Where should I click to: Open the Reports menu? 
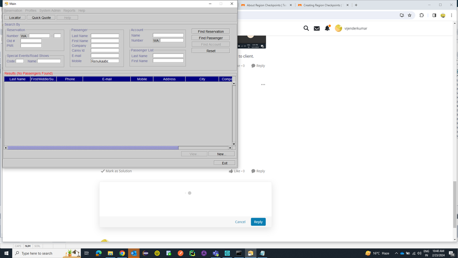(69, 11)
